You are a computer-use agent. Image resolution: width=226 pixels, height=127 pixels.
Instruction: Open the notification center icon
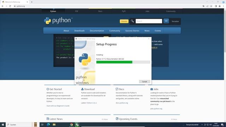pos(222,125)
